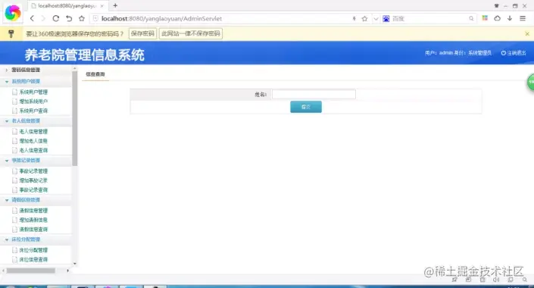
Task: Click the lightning speed mode icon in address bar
Action: 354,19
